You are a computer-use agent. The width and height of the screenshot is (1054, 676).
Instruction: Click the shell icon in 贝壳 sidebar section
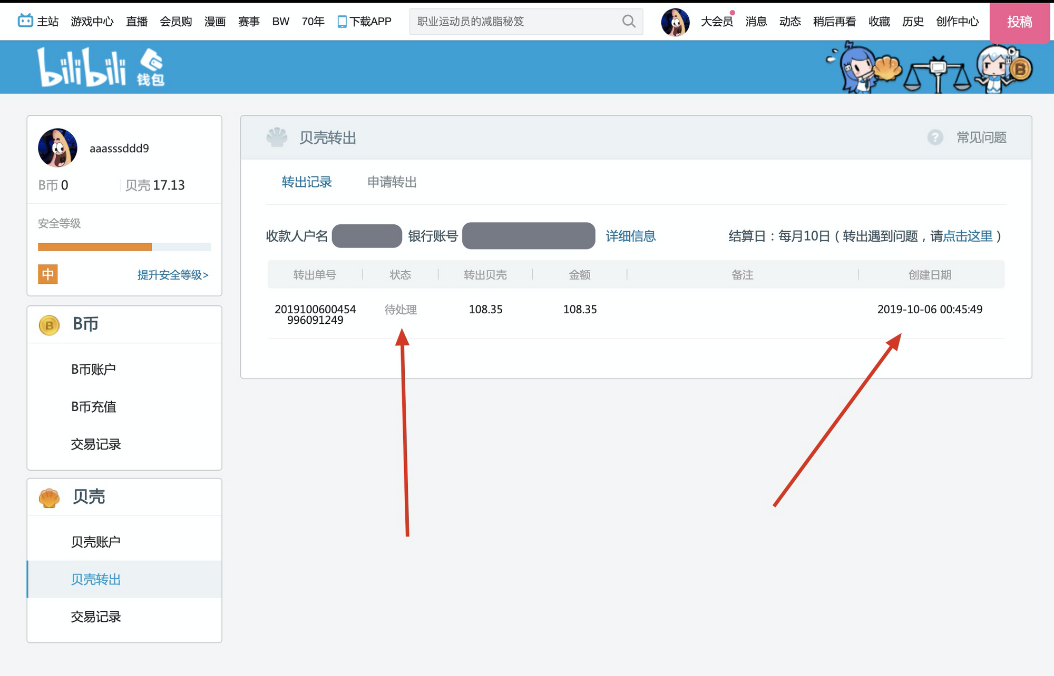pyautogui.click(x=48, y=496)
